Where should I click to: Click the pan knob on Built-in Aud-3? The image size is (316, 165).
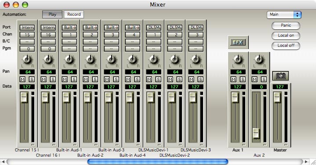(112, 60)
